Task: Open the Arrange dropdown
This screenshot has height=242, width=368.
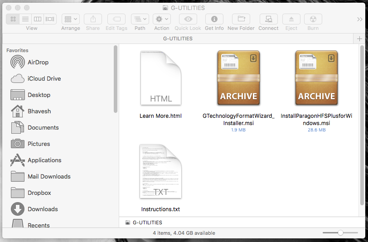Action: pos(71,19)
